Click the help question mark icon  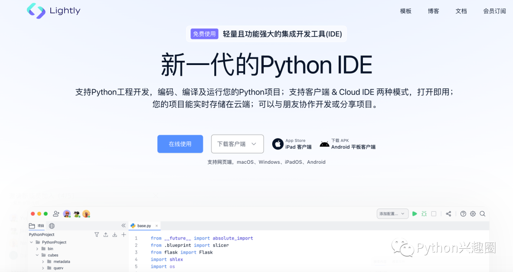coord(463,214)
